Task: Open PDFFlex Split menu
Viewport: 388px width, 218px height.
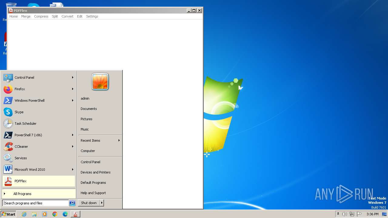Action: tap(55, 16)
